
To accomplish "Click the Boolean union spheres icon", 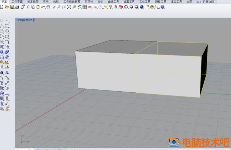I will pyautogui.click(x=7, y=52).
